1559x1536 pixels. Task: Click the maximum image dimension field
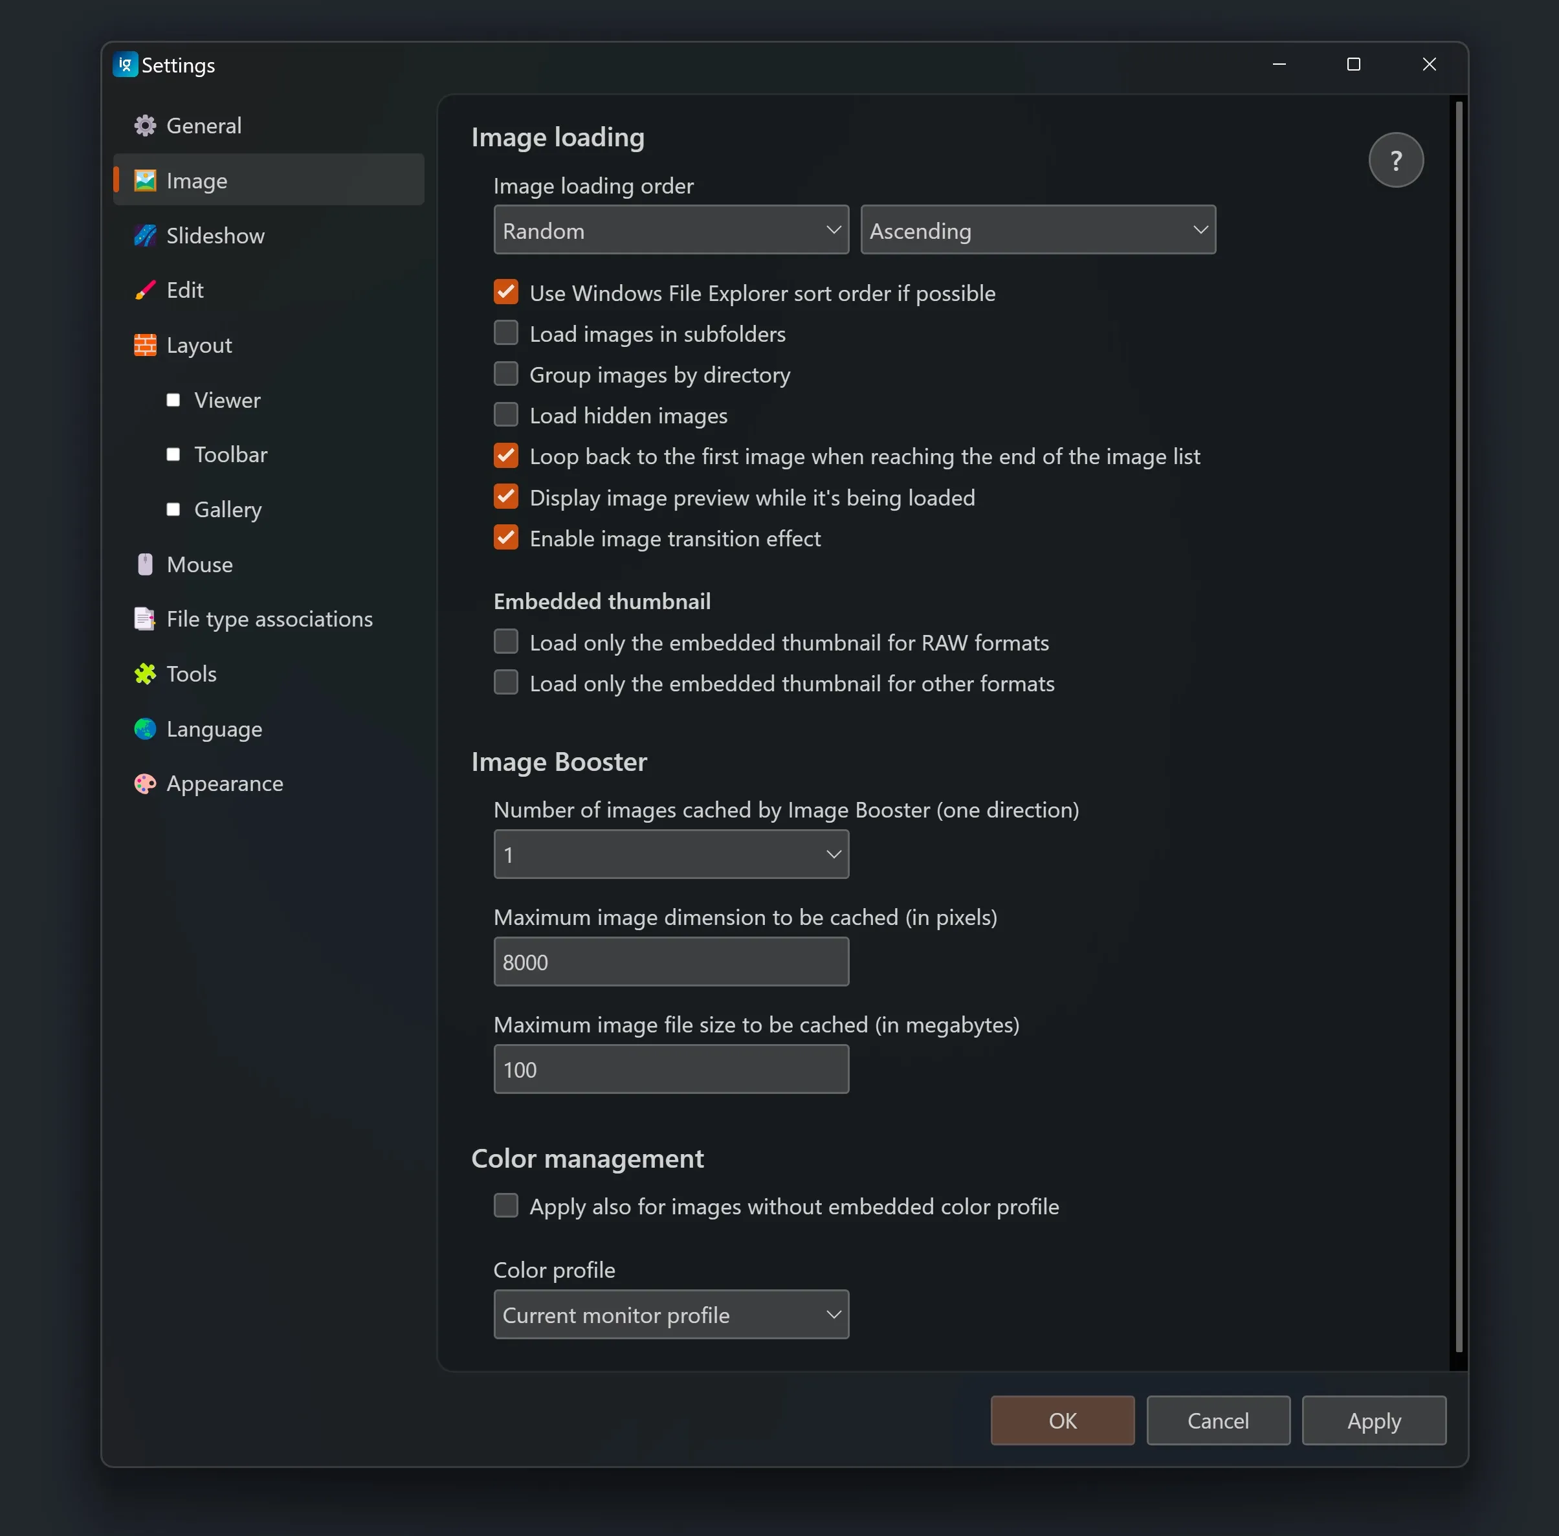click(x=670, y=962)
